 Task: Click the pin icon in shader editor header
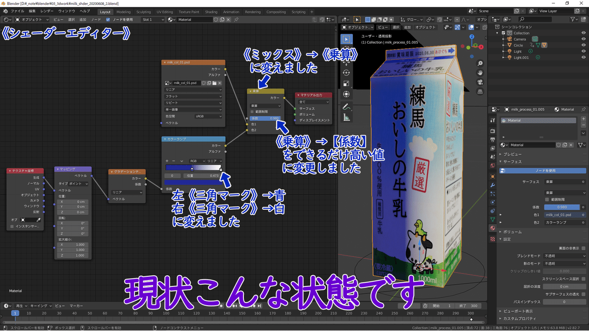coord(236,20)
